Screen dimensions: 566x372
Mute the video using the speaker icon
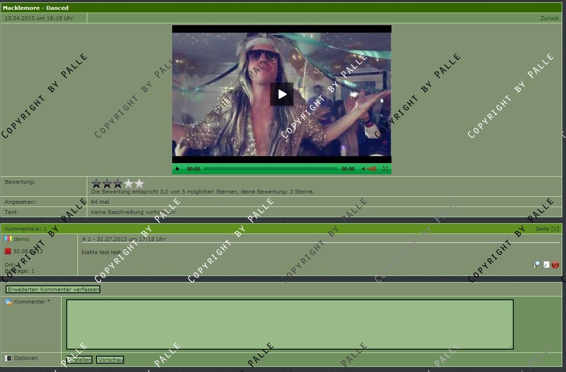click(363, 169)
